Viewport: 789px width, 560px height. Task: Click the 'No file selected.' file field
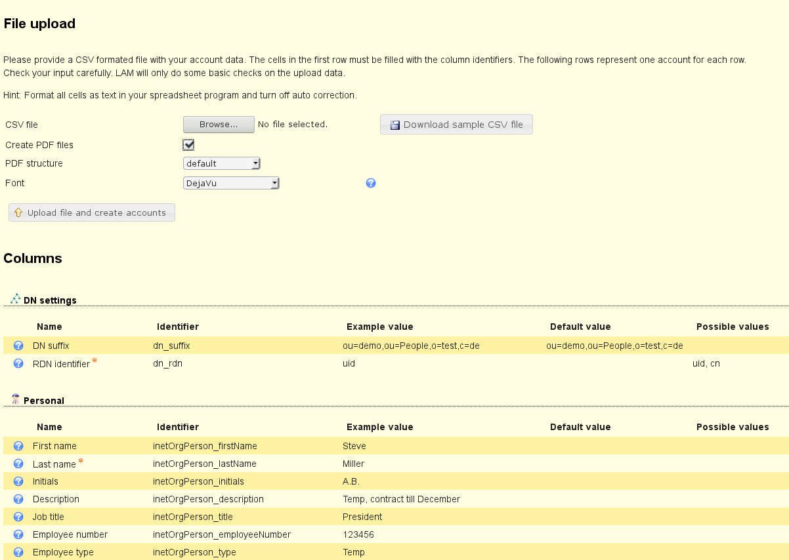(x=293, y=125)
